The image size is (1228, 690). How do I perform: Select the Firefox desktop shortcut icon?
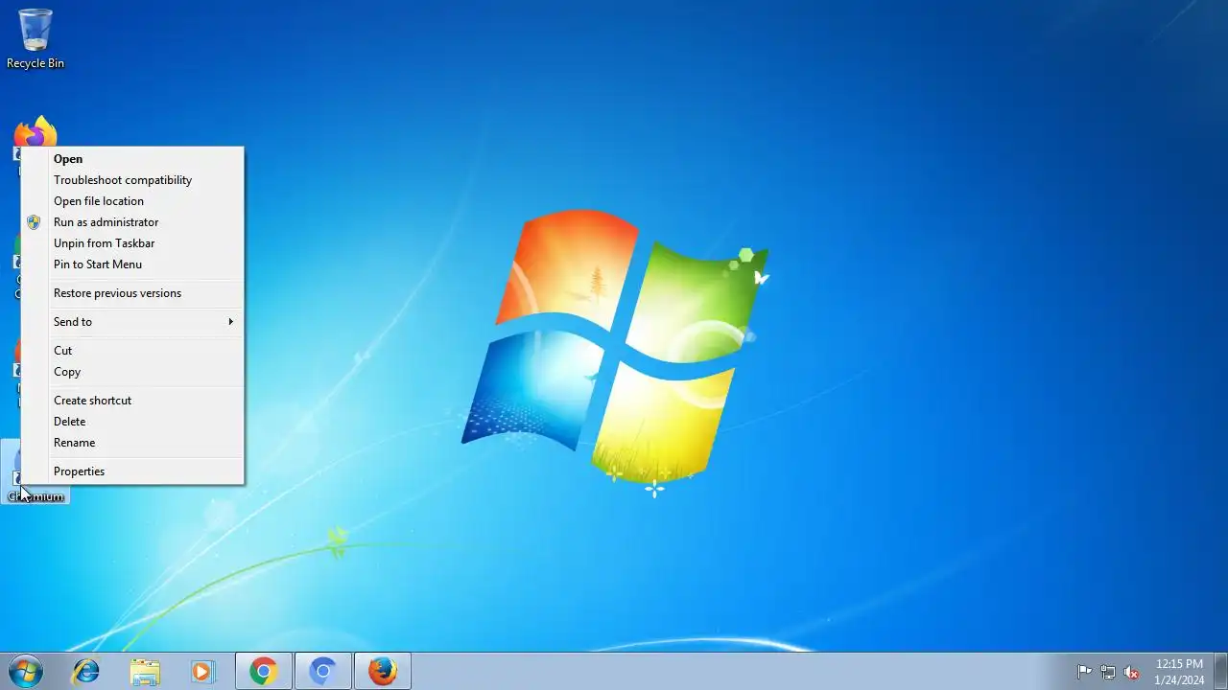[35, 132]
